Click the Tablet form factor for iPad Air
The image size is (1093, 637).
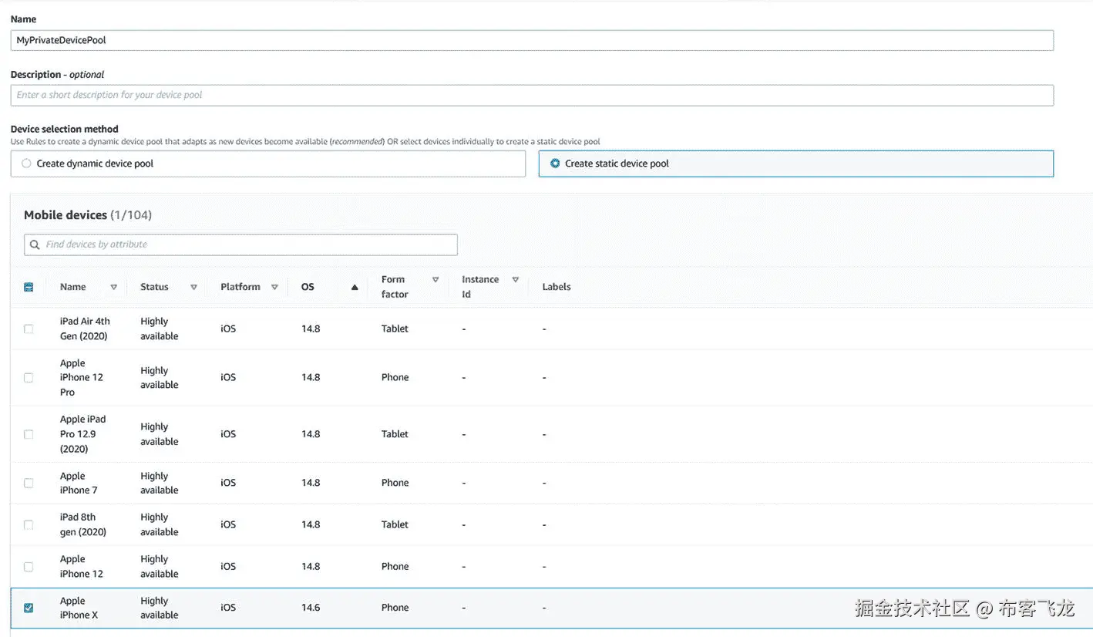coord(395,329)
